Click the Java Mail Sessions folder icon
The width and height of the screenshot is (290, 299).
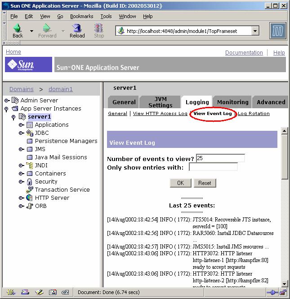pos(30,157)
